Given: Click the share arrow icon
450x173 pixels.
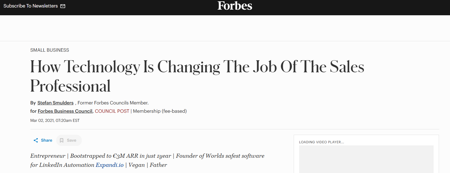Looking at the screenshot, I should [x=36, y=140].
